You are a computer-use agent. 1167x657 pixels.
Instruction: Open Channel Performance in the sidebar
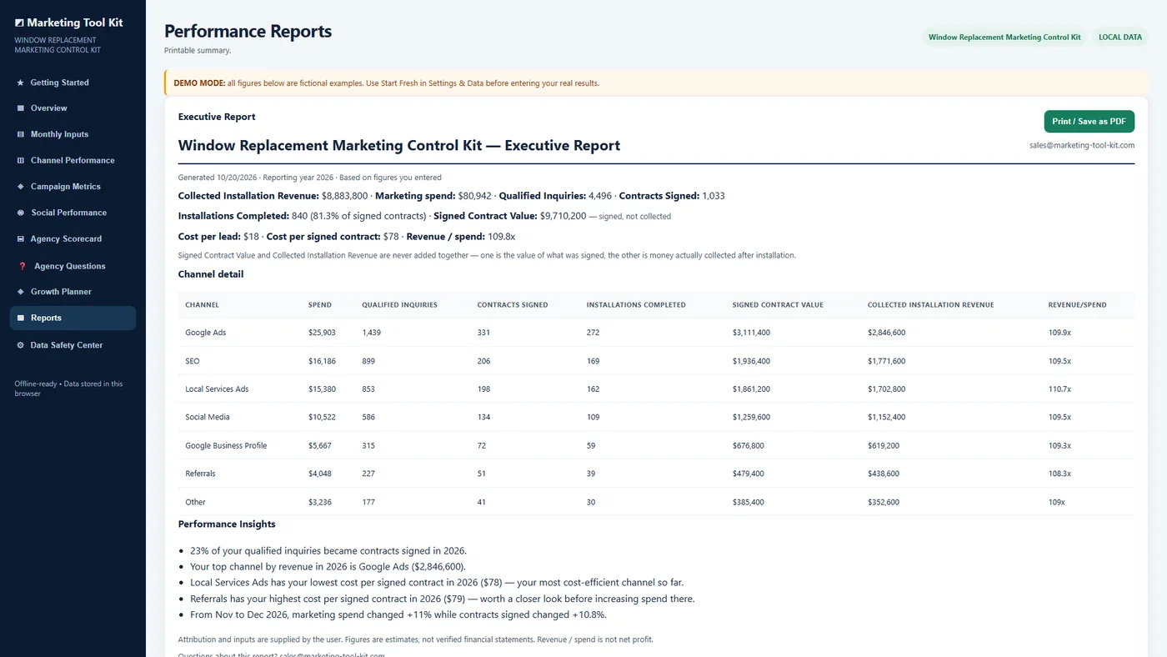pos(73,160)
